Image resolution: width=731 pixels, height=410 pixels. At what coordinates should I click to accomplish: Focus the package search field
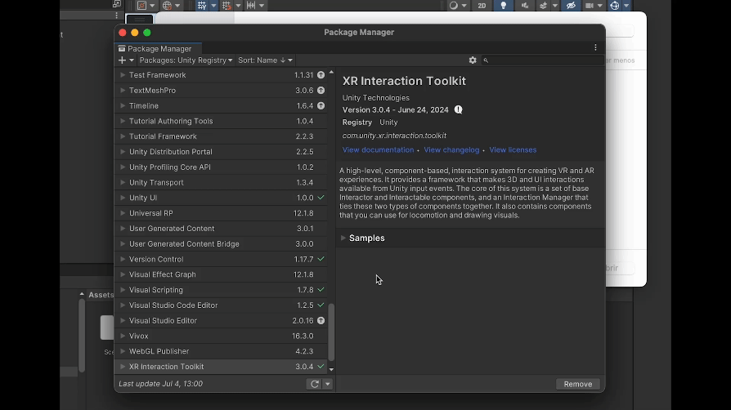pyautogui.click(x=543, y=60)
